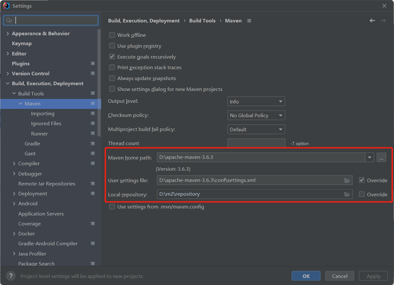Click the project-level icon next to Maven breadcrumb
The height and width of the screenshot is (285, 394).
click(x=249, y=21)
